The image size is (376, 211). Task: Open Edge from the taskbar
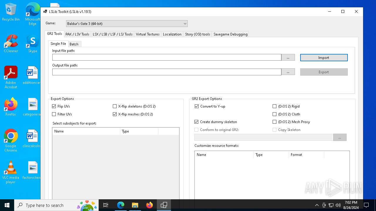point(121,205)
